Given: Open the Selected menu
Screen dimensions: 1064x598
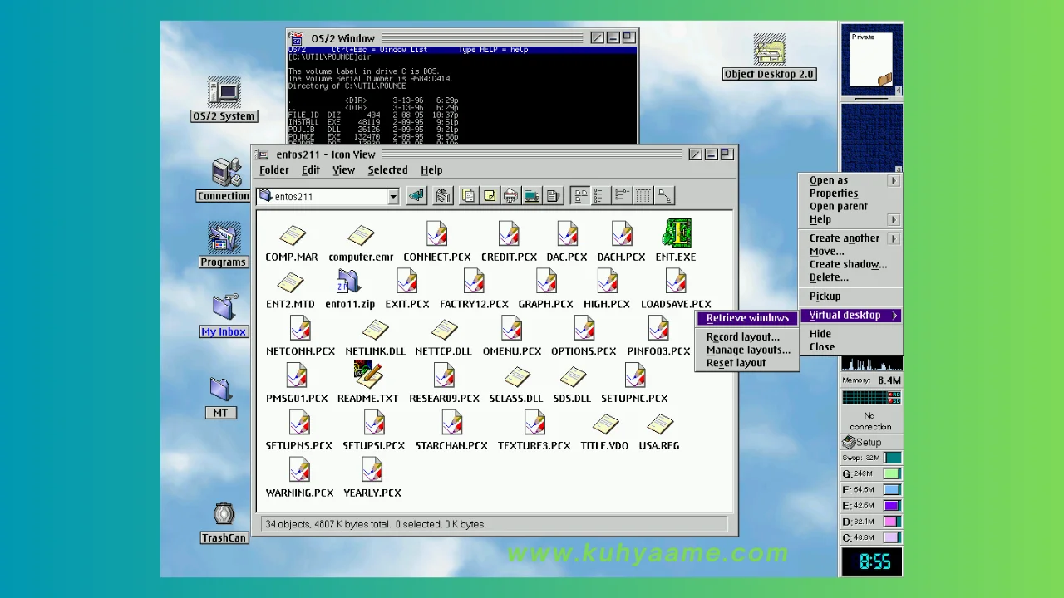Looking at the screenshot, I should coord(387,170).
